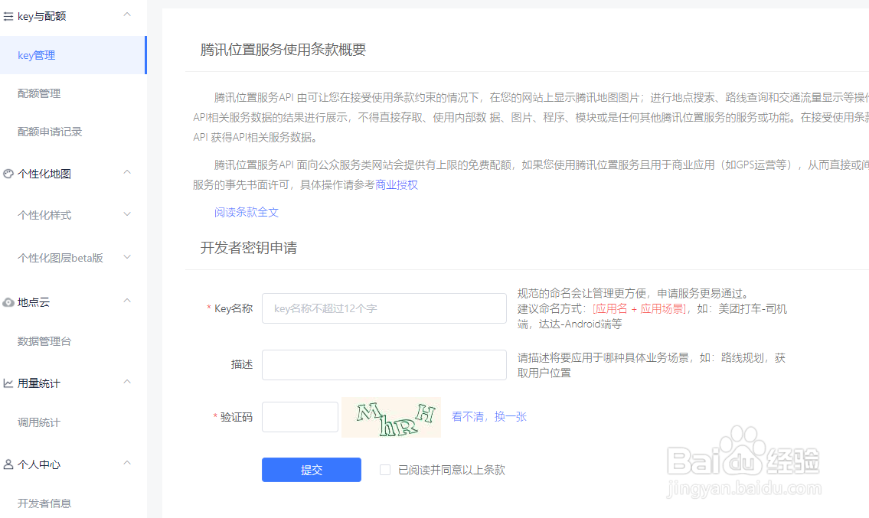Expand the 个性化图层beta版 submenu arrow
869x518 pixels.
pos(127,257)
